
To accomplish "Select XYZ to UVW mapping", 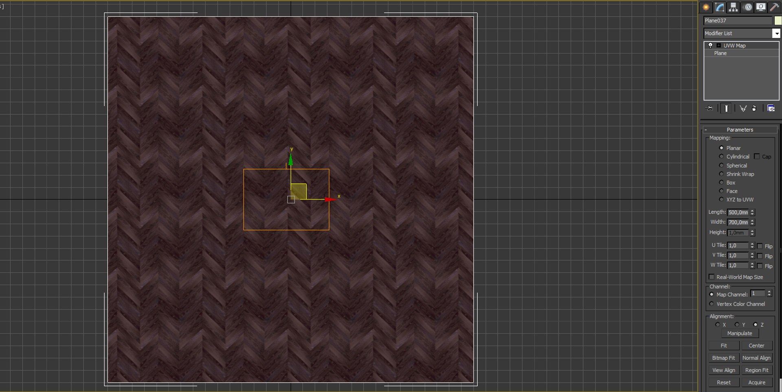I will (721, 200).
